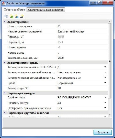Switch to the Светотехнические свойства tab
Image resolution: width=115 pixels, height=138 pixels.
(x=46, y=10)
